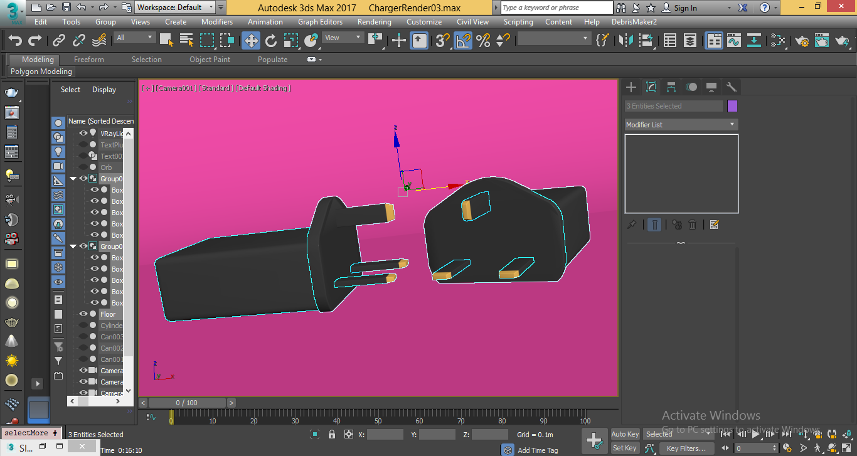Open the Graph Editors menu

click(x=320, y=21)
